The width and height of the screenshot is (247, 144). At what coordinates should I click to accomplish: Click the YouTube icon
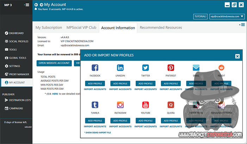(146, 105)
